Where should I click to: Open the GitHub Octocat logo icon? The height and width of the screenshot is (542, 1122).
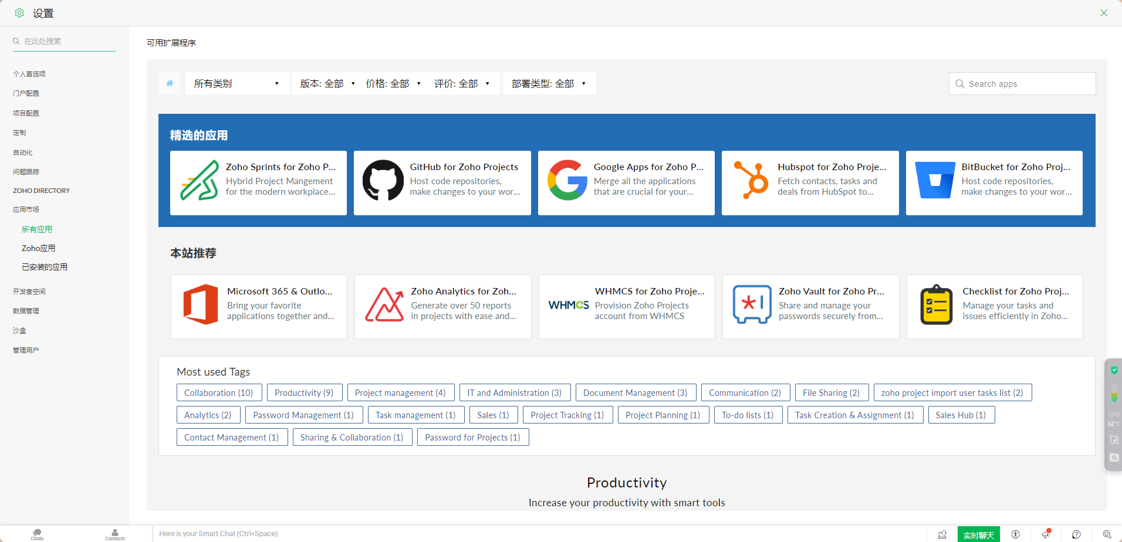pos(383,181)
